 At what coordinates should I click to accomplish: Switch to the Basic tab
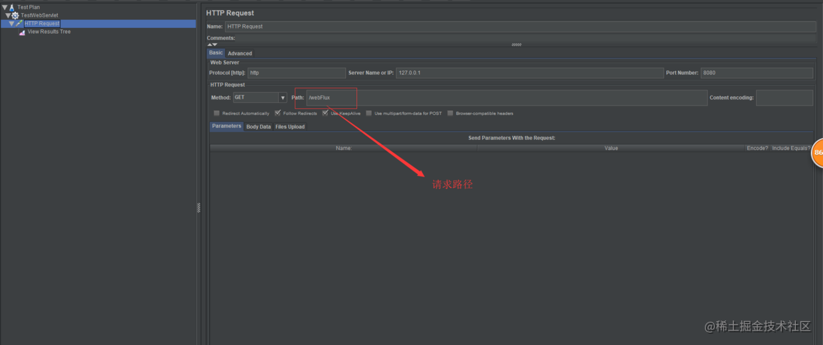coord(216,53)
